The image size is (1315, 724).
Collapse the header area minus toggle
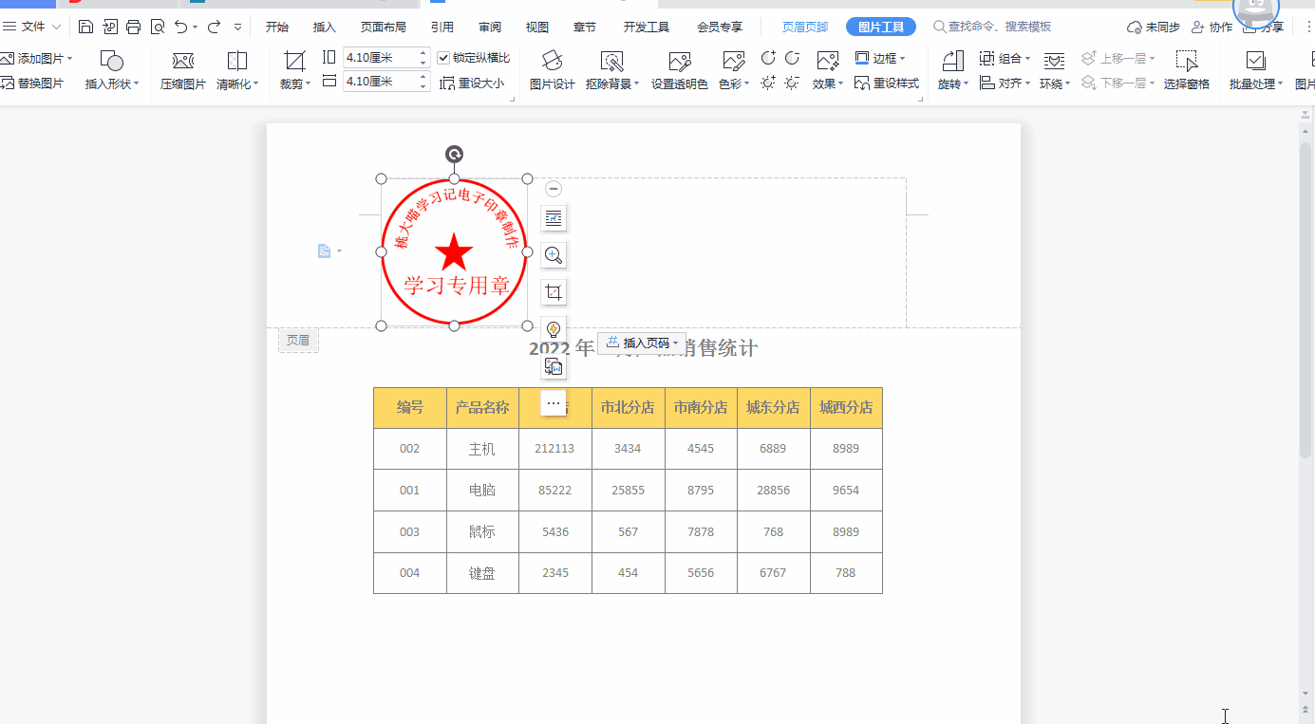[x=554, y=189]
